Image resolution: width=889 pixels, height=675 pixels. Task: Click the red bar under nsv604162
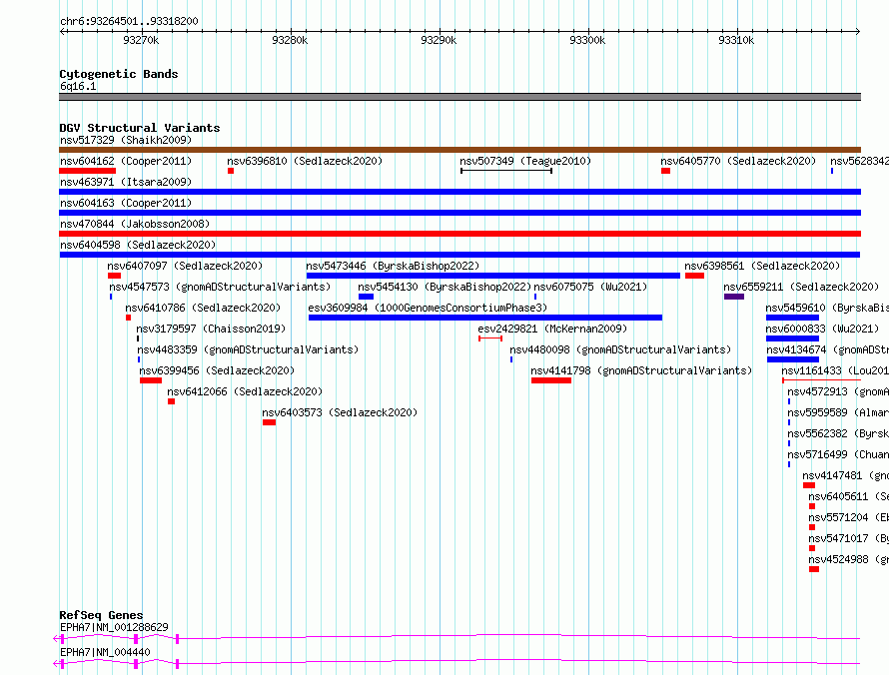[87, 171]
